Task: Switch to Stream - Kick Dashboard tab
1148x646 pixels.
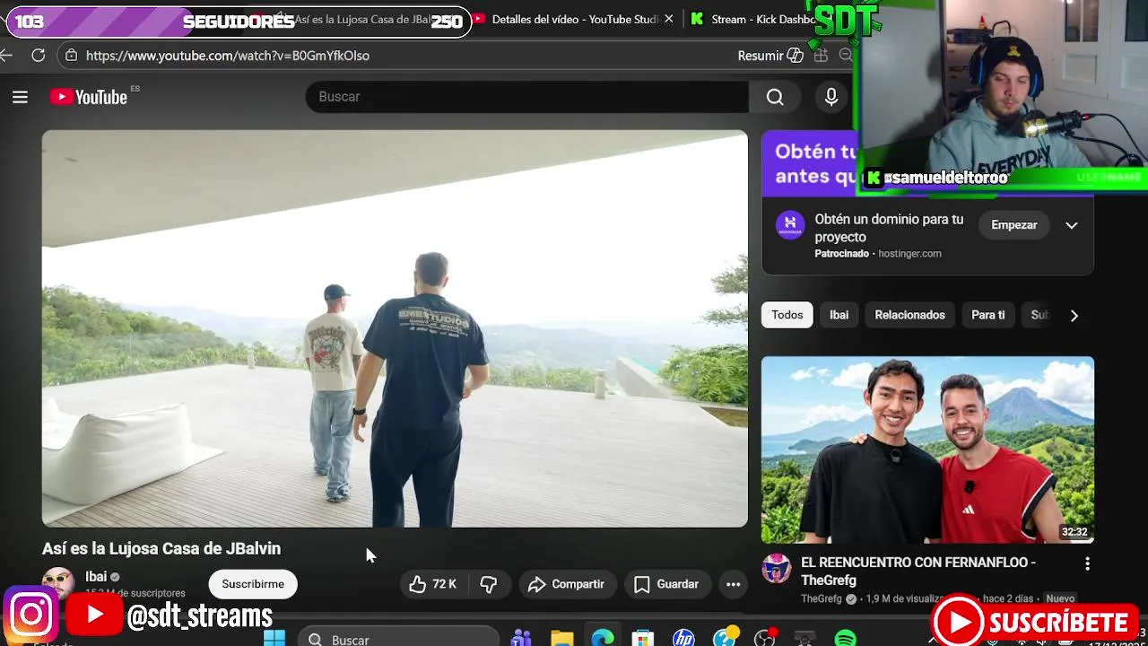Action: [x=753, y=19]
